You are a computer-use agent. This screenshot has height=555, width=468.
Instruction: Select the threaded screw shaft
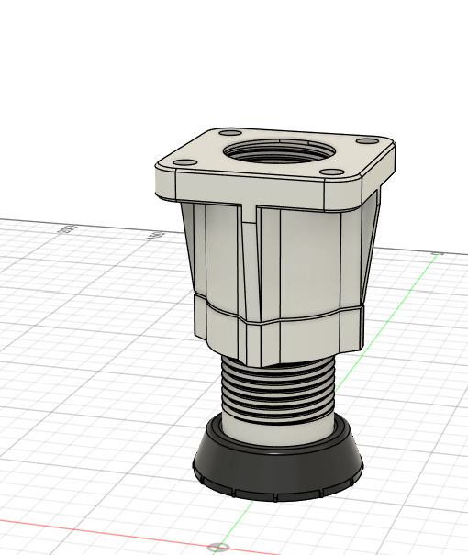pyautogui.click(x=278, y=387)
